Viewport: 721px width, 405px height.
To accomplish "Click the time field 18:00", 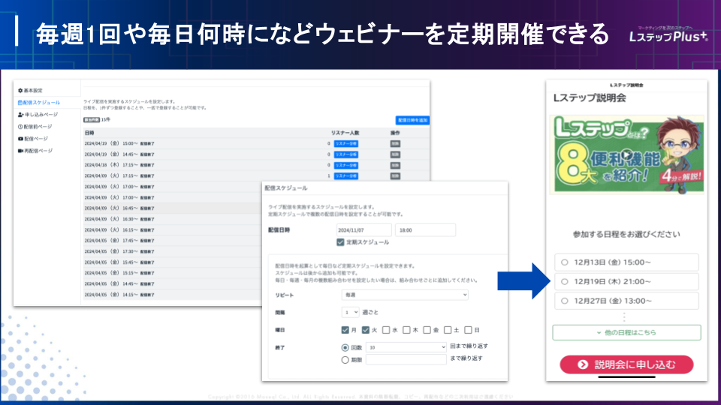I will (425, 230).
